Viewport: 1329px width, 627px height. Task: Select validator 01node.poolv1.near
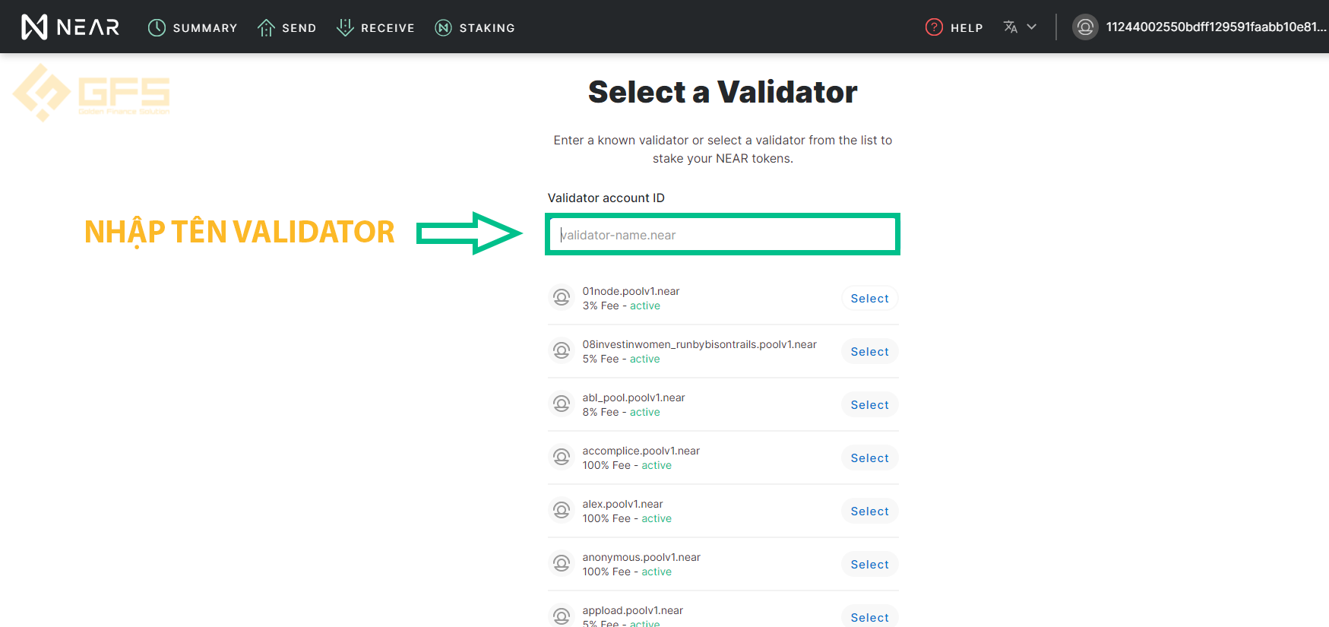point(869,299)
